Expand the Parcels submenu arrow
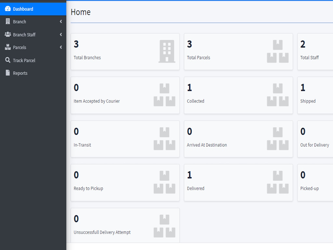 coord(61,48)
